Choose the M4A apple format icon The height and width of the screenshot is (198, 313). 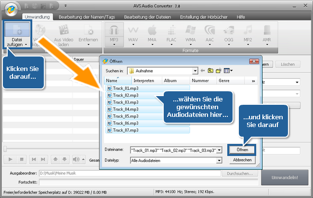click(x=152, y=30)
